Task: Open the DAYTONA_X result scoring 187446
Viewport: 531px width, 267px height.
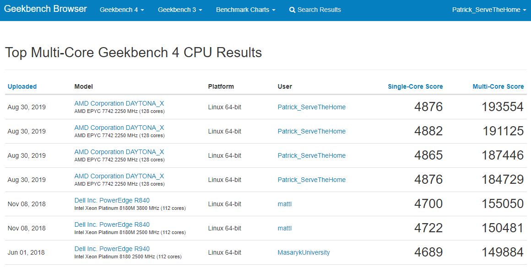Action: pos(119,152)
